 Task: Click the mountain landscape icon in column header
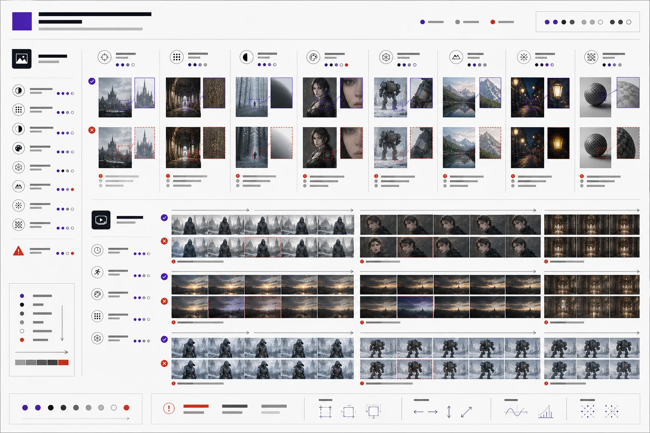(456, 57)
